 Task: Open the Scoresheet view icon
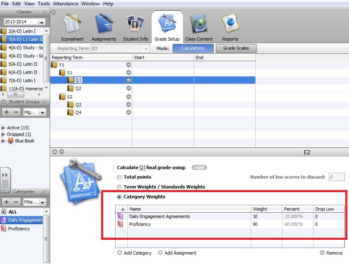click(x=72, y=25)
